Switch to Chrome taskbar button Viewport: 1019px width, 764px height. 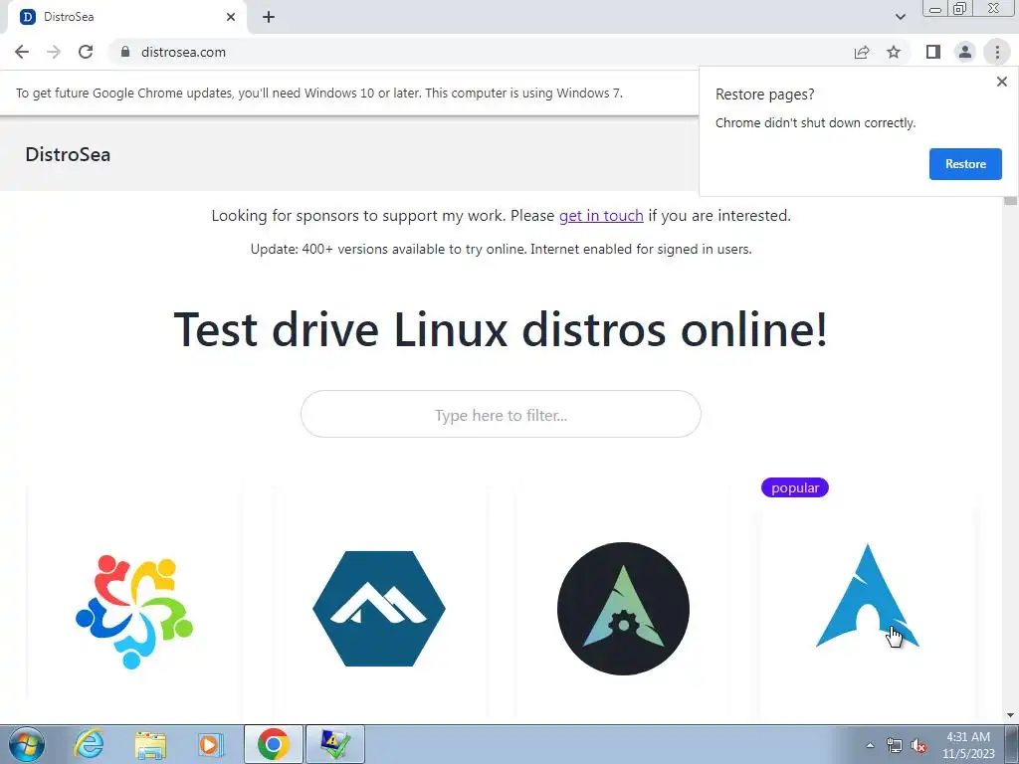coord(273,744)
